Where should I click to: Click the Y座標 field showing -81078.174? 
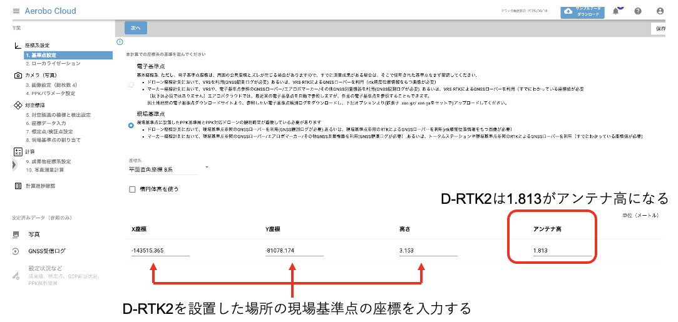click(294, 250)
